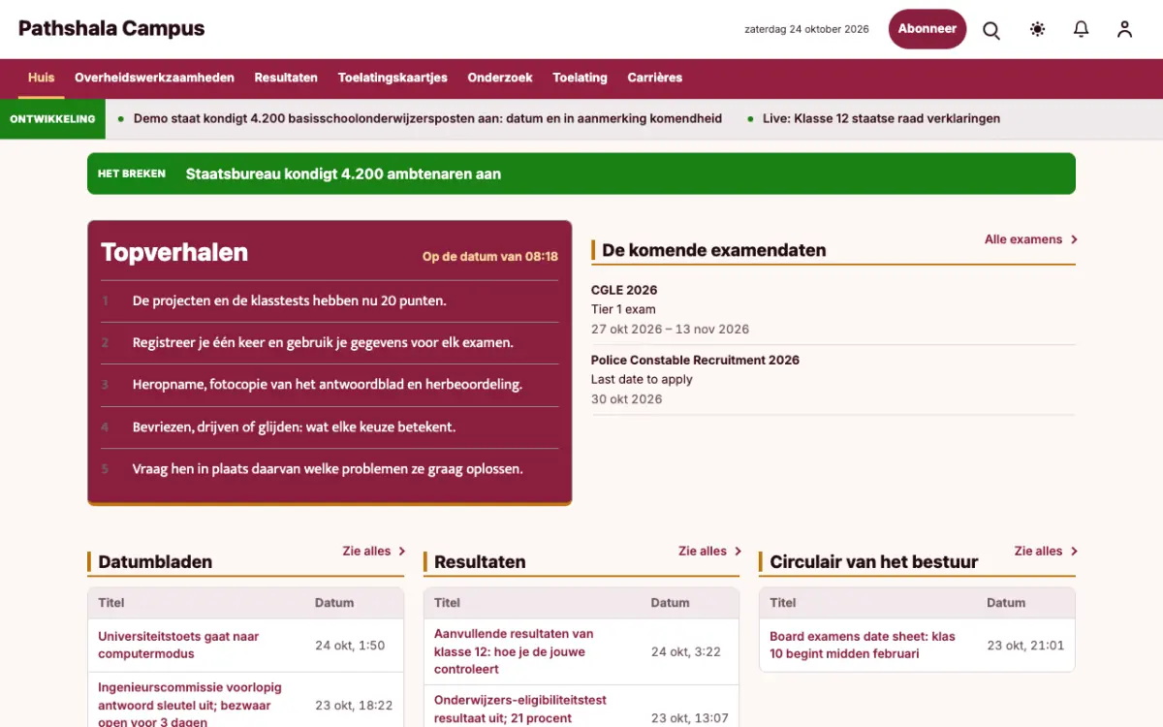Click Zie alles in Resultaten section

point(710,552)
